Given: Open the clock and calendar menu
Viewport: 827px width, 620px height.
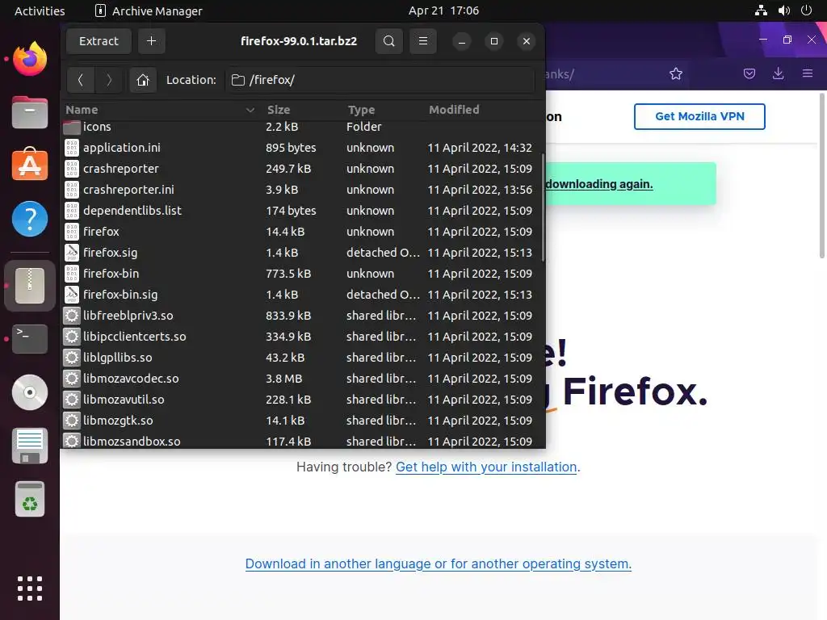Looking at the screenshot, I should [443, 10].
